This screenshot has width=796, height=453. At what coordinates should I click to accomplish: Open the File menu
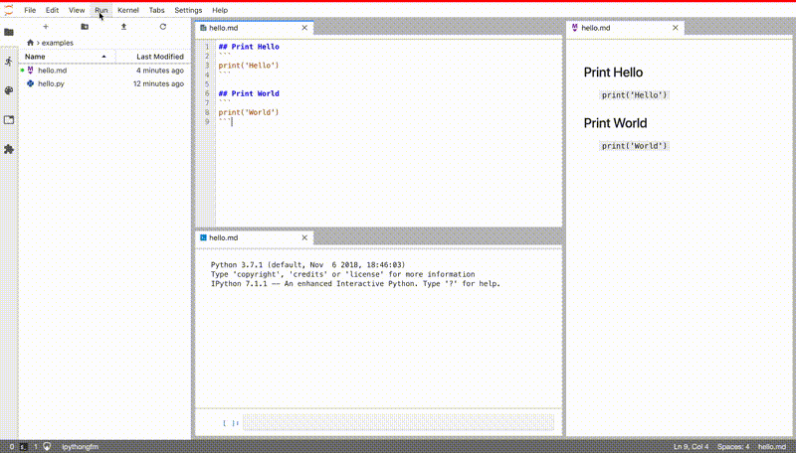[x=30, y=10]
